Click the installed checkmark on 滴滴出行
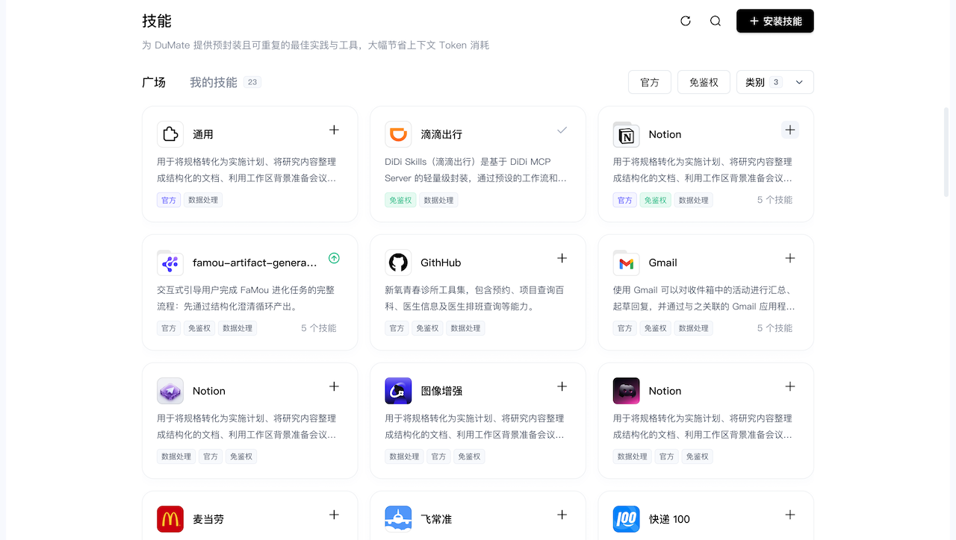Viewport: 956px width, 540px height. pos(562,130)
